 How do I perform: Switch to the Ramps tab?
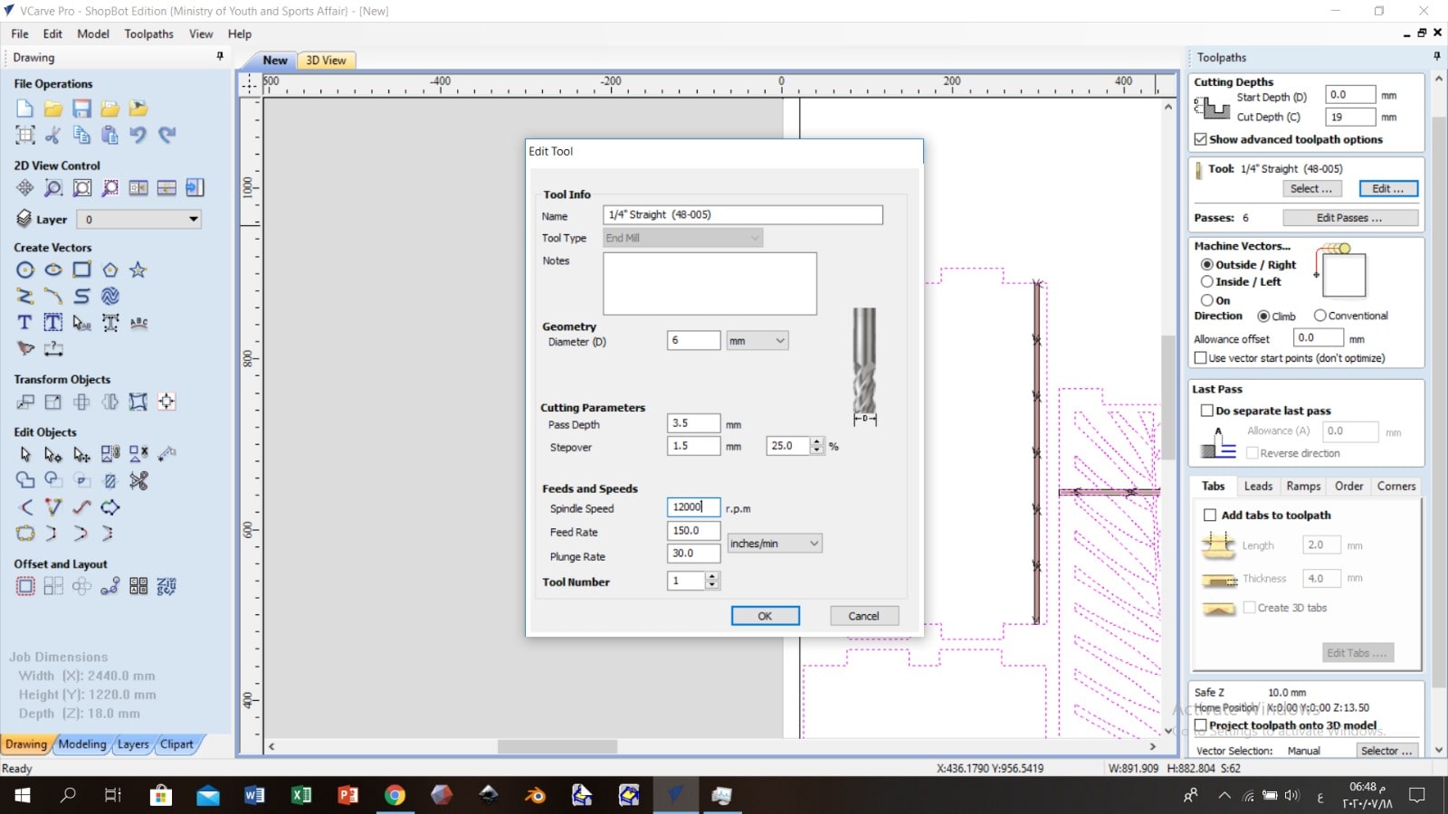1303,487
